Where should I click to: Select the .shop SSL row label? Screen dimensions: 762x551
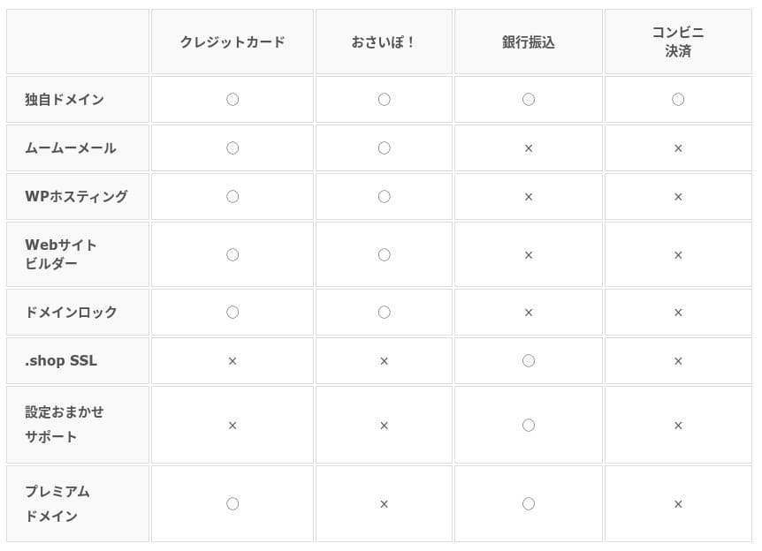coord(61,361)
